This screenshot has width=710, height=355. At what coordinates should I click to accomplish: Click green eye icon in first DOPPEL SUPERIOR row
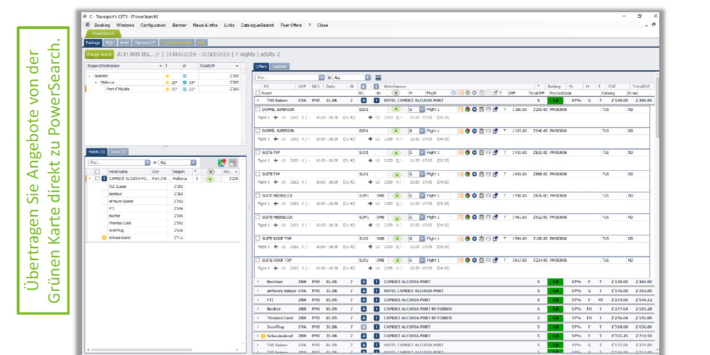click(x=396, y=110)
